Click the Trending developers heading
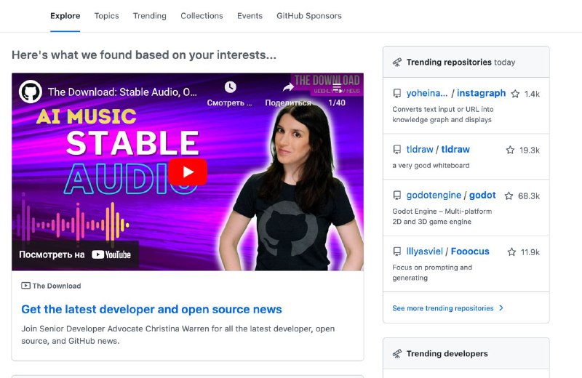Screen dimensions: 582x378 [x=447, y=353]
